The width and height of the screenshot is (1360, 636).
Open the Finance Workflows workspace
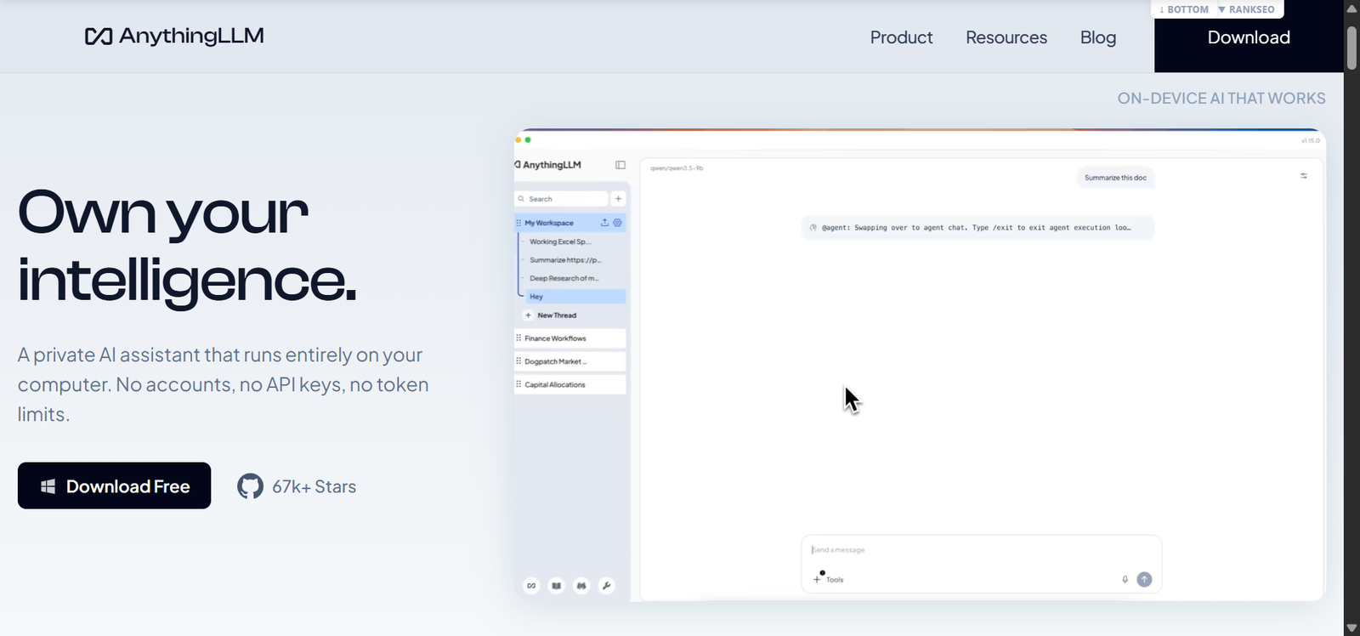[570, 338]
